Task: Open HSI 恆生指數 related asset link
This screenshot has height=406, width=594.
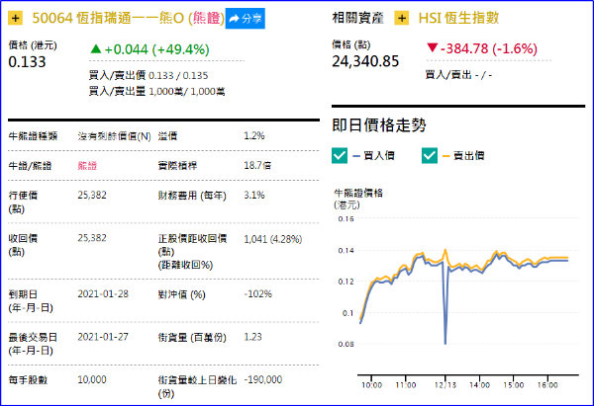Action: coord(458,18)
